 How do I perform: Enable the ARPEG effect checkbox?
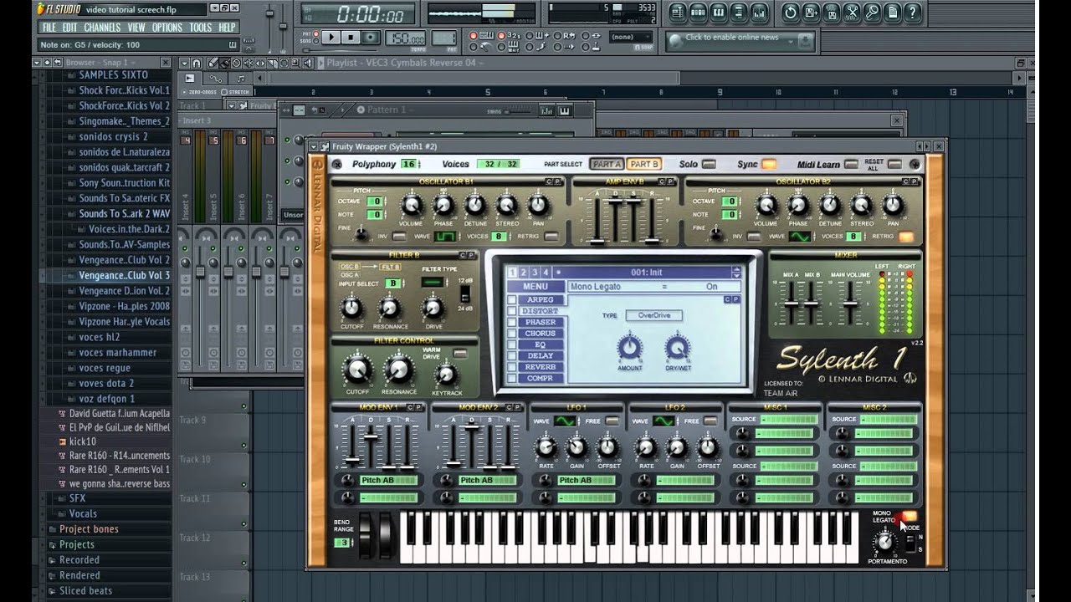tap(511, 300)
